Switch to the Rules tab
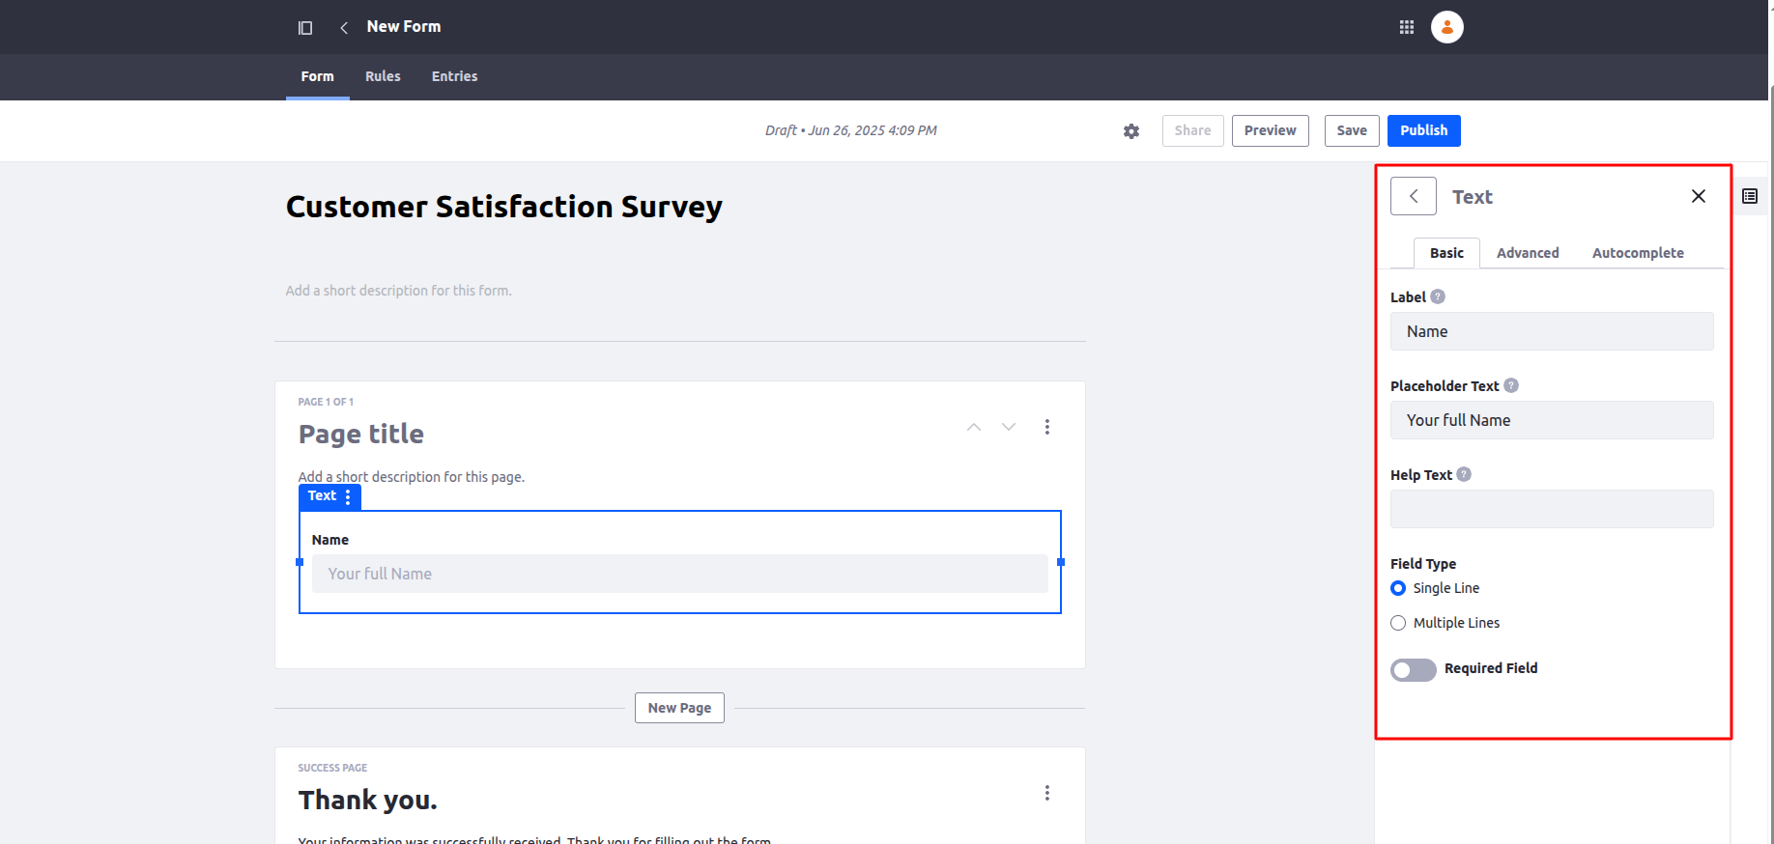Screen dimensions: 1774x844 click(383, 76)
